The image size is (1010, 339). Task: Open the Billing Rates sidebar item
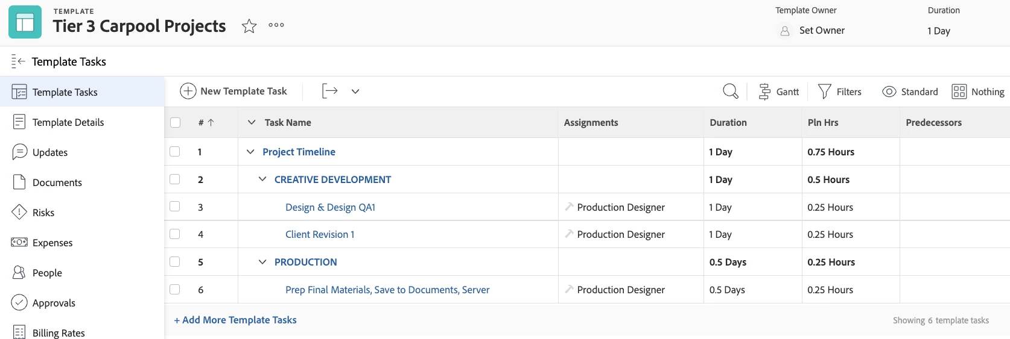click(58, 333)
